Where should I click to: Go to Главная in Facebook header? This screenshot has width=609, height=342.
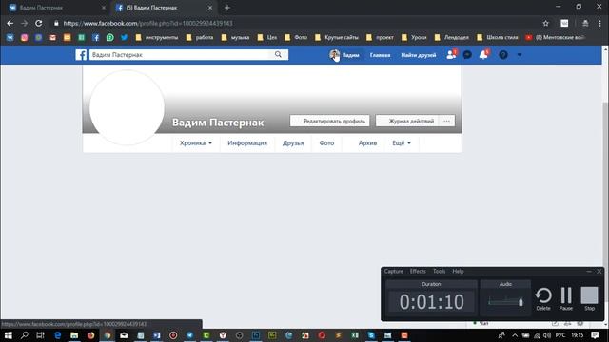(x=380, y=55)
